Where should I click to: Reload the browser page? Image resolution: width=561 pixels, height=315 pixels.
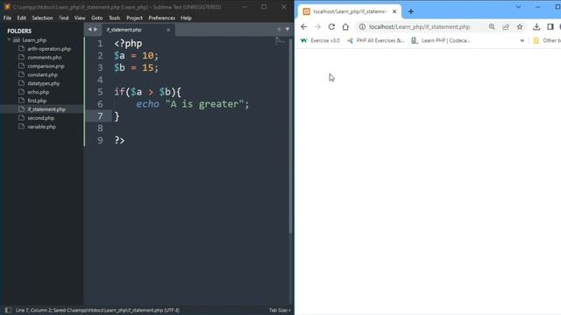(331, 27)
